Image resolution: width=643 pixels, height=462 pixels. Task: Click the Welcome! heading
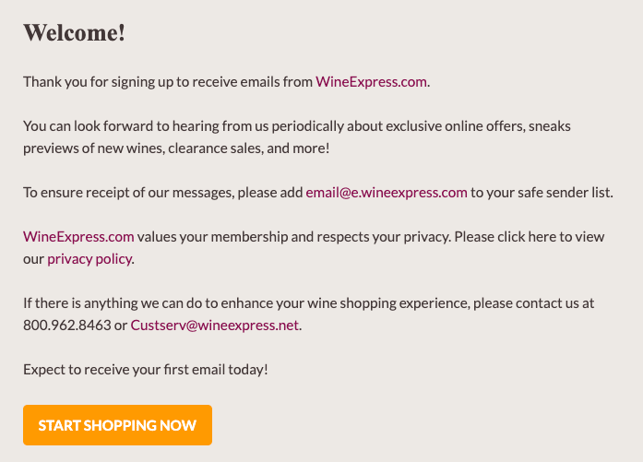pos(74,32)
